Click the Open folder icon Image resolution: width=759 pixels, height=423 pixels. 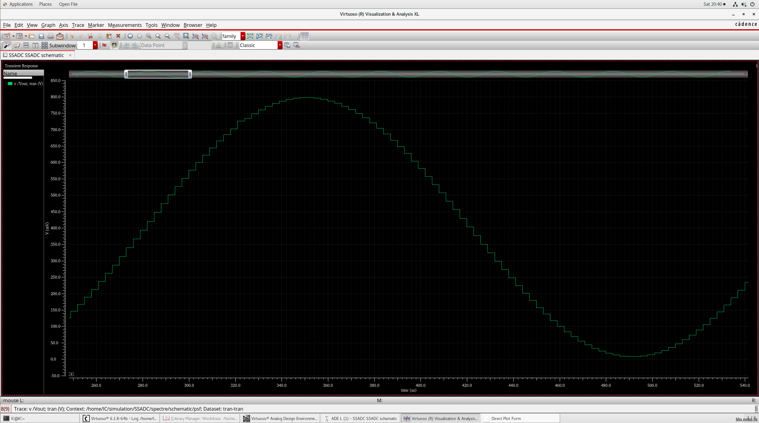(x=32, y=36)
